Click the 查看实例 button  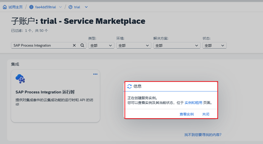click(x=186, y=114)
